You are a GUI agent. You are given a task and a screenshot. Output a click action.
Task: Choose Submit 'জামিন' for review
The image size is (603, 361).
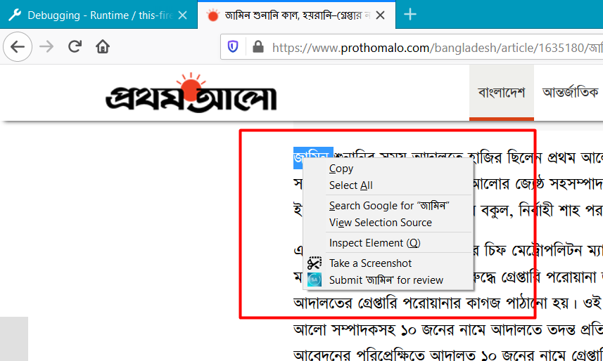pos(388,280)
